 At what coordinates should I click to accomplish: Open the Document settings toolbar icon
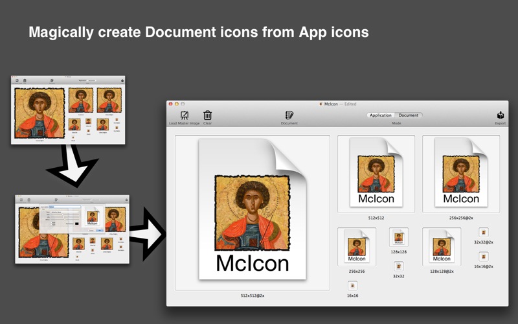[x=289, y=115]
